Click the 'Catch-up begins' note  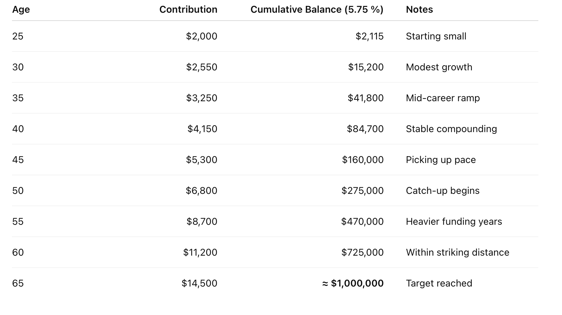point(442,191)
